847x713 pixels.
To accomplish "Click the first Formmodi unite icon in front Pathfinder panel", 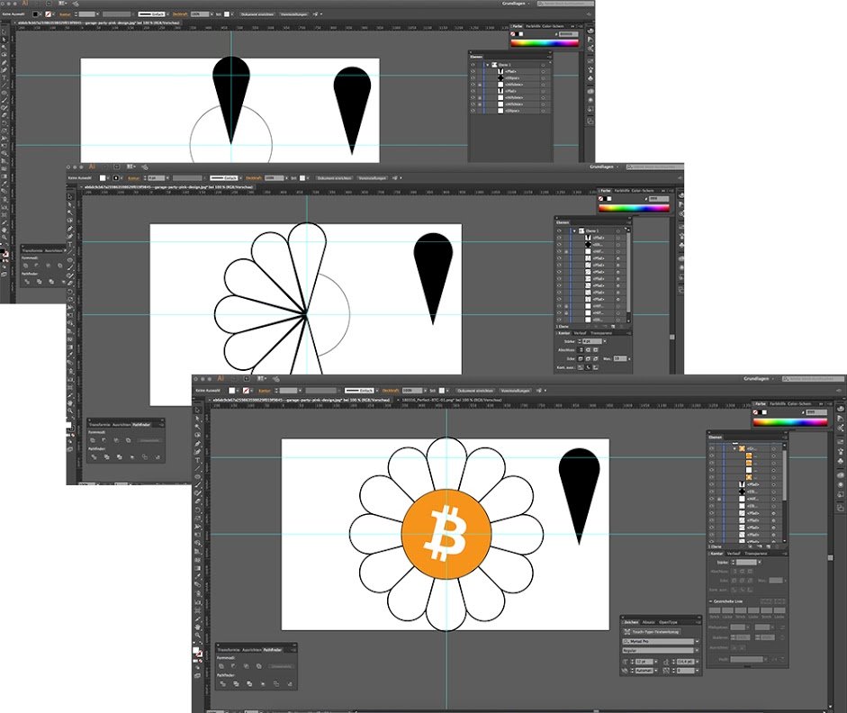I will click(x=221, y=666).
